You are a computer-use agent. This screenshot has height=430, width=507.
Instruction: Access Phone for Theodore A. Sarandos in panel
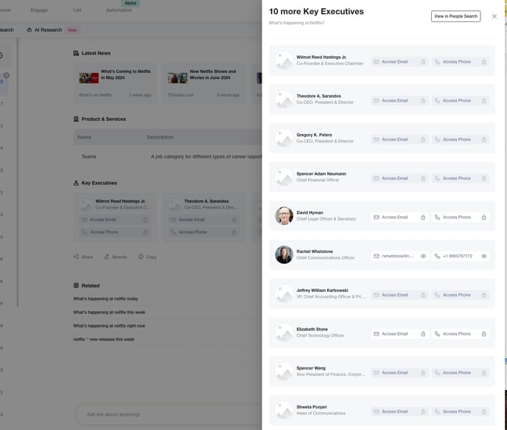click(x=460, y=100)
